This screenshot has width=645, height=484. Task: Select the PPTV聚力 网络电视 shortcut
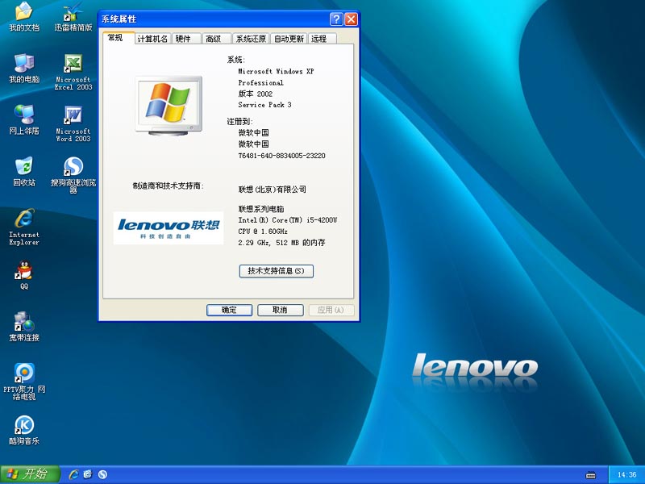(24, 382)
